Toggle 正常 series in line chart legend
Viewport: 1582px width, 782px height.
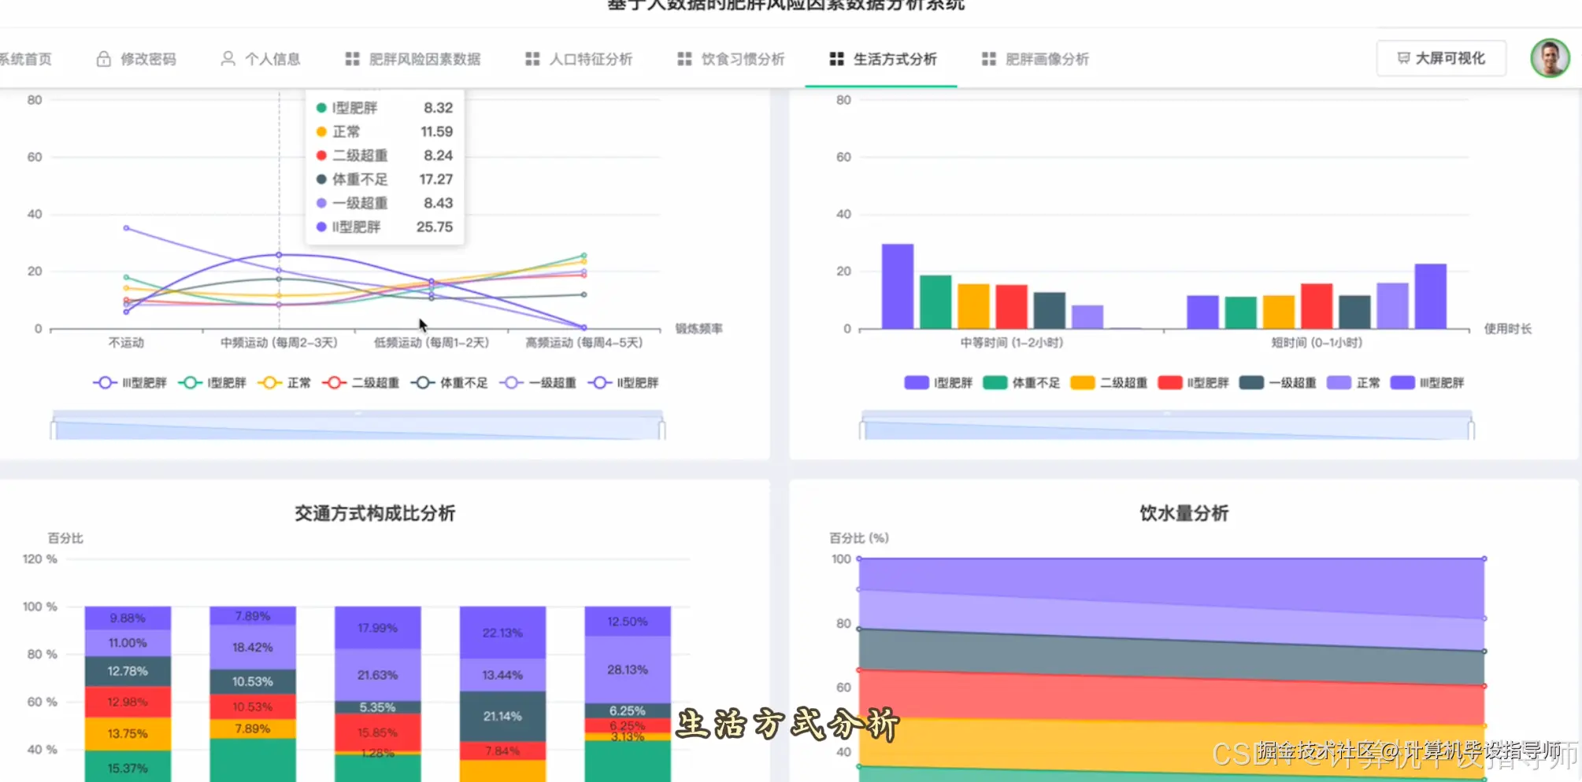point(284,383)
